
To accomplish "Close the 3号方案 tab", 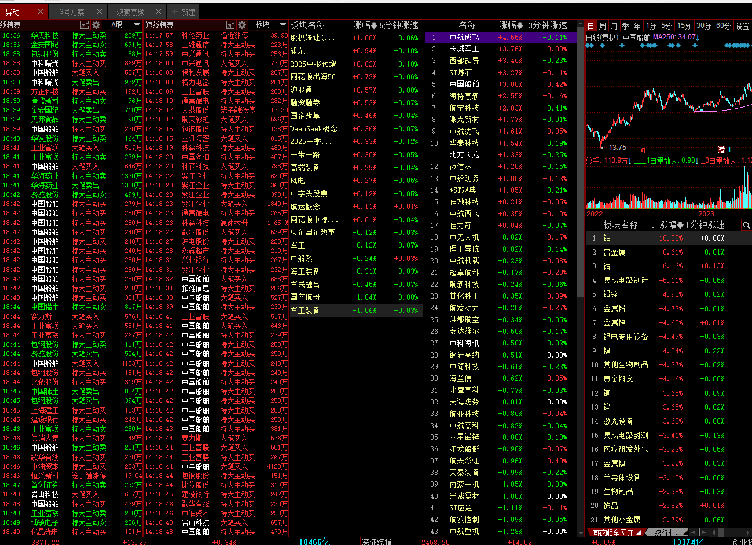I will (x=100, y=12).
